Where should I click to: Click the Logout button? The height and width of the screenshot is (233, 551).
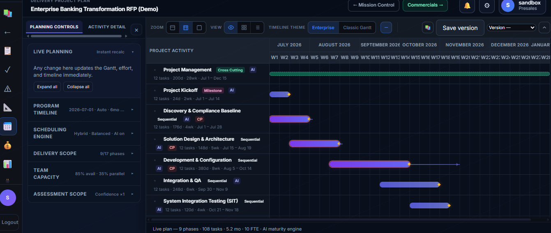[10, 222]
